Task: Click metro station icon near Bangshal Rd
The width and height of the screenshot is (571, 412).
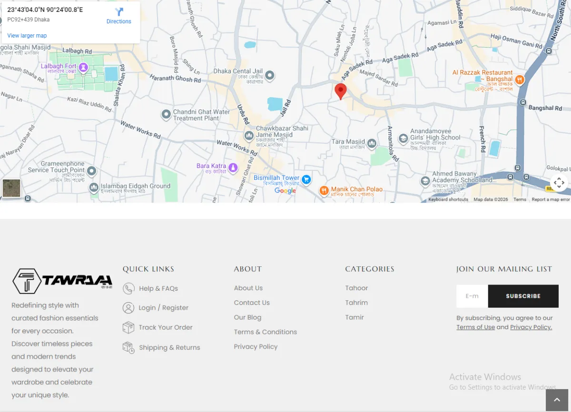Action: (x=523, y=102)
